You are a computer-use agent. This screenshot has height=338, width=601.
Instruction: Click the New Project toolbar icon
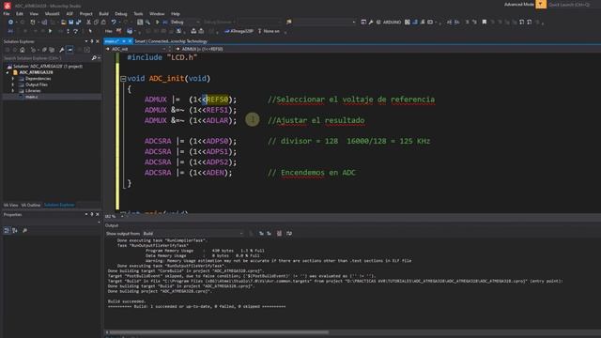[33, 23]
